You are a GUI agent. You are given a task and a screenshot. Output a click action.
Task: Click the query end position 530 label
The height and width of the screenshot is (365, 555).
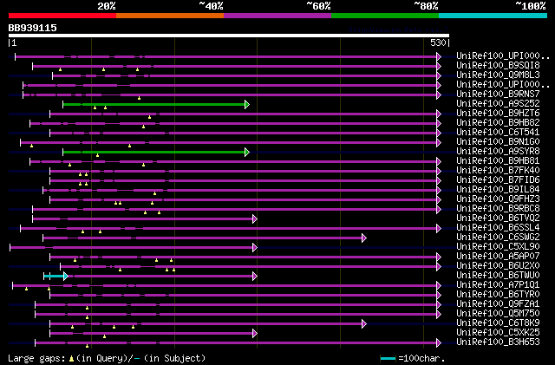438,42
